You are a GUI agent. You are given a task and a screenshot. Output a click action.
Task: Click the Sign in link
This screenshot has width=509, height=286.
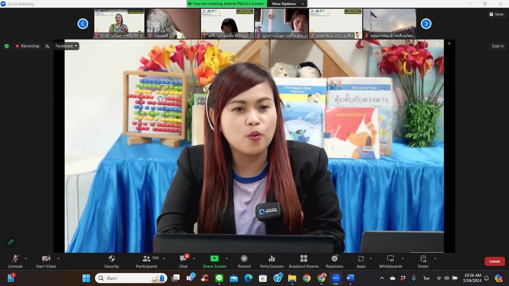pyautogui.click(x=497, y=46)
